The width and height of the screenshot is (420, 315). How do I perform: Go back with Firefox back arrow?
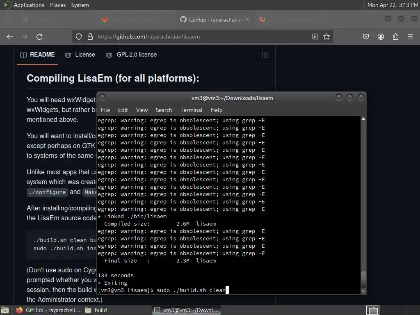tap(10, 37)
